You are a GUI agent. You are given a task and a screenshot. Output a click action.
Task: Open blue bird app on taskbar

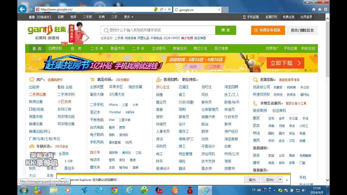[84, 190]
